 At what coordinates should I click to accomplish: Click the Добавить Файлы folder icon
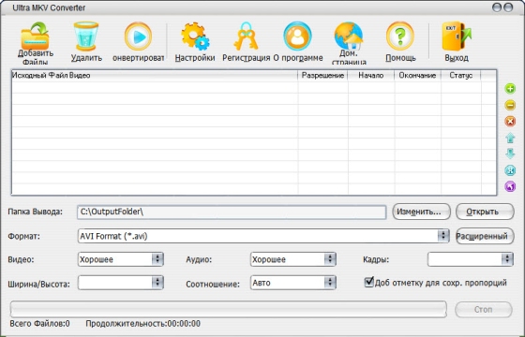tap(36, 37)
